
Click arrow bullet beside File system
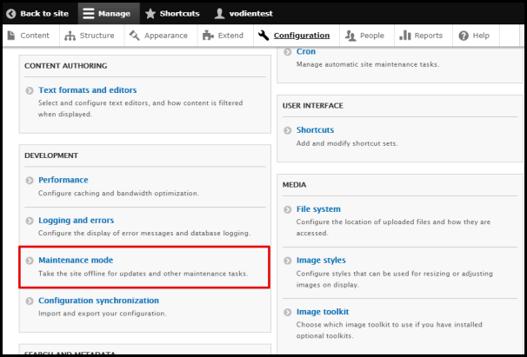point(287,209)
